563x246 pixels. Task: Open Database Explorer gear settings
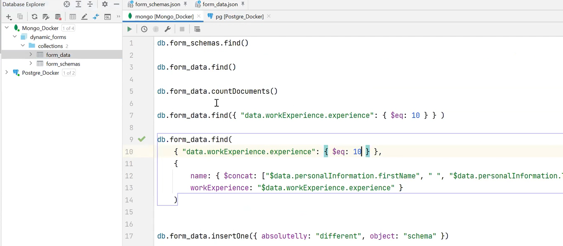(x=105, y=4)
